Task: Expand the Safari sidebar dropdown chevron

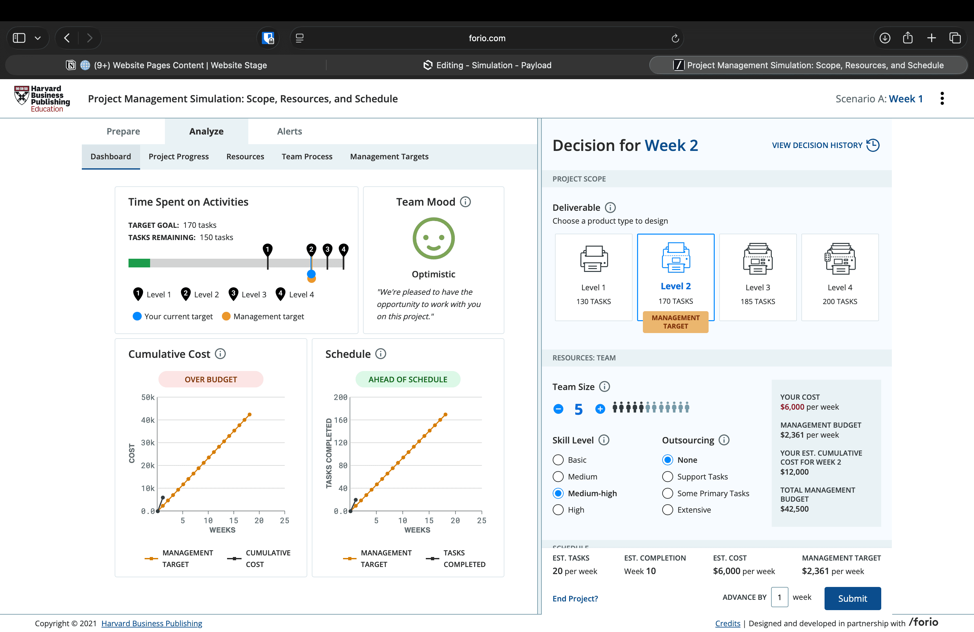Action: [38, 38]
